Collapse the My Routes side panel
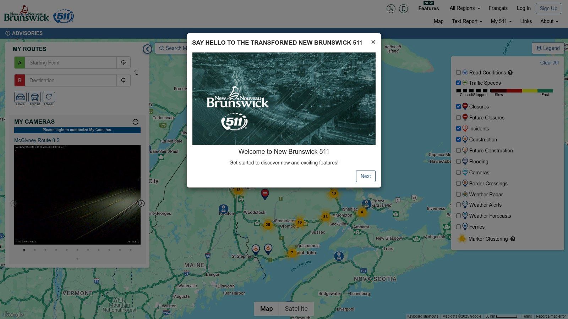568x319 pixels. 147,49
